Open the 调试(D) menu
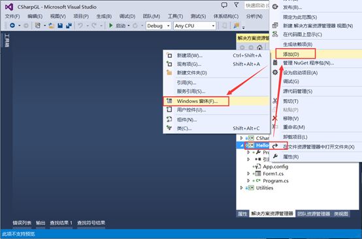362x239 pixels. pyautogui.click(x=127, y=16)
